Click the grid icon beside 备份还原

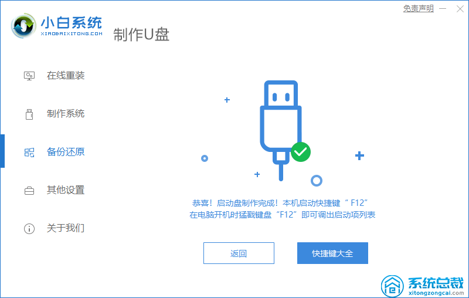(x=29, y=153)
